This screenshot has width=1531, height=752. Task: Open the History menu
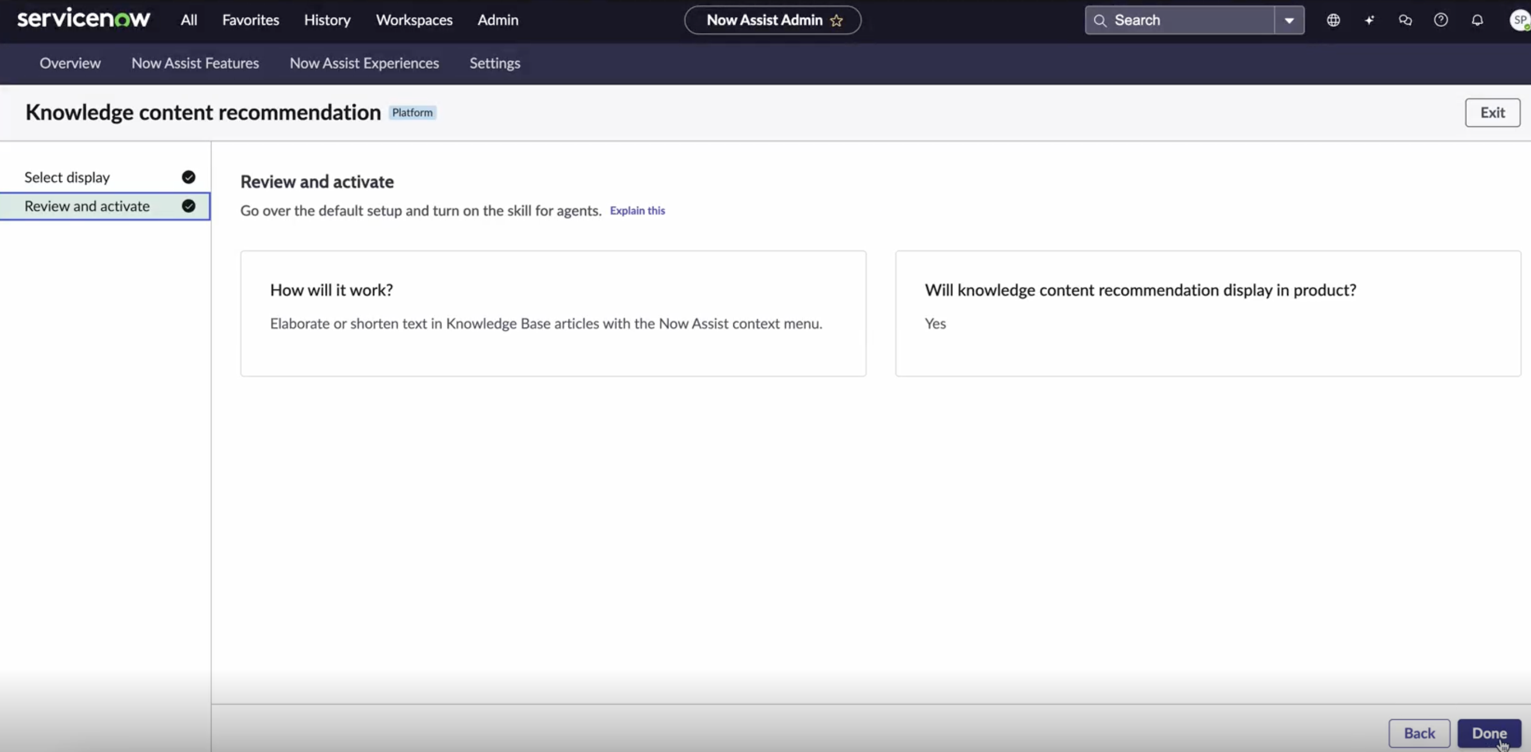tap(327, 20)
